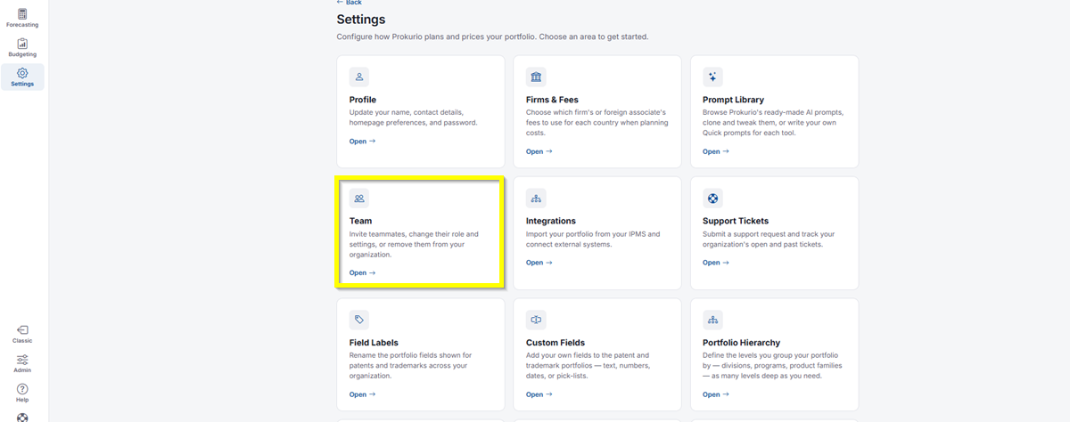
Task: Click the Profile card description text
Action: [x=414, y=118]
